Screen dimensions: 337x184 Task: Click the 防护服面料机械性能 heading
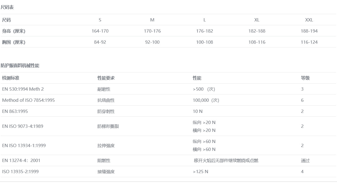click(x=20, y=66)
